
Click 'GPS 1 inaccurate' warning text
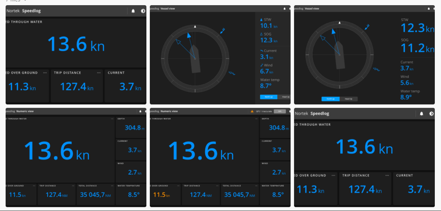263,112
